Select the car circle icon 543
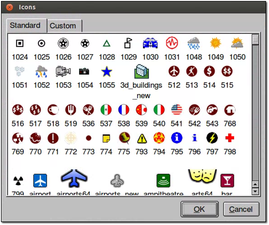The image size is (269, 225). pos(212,110)
